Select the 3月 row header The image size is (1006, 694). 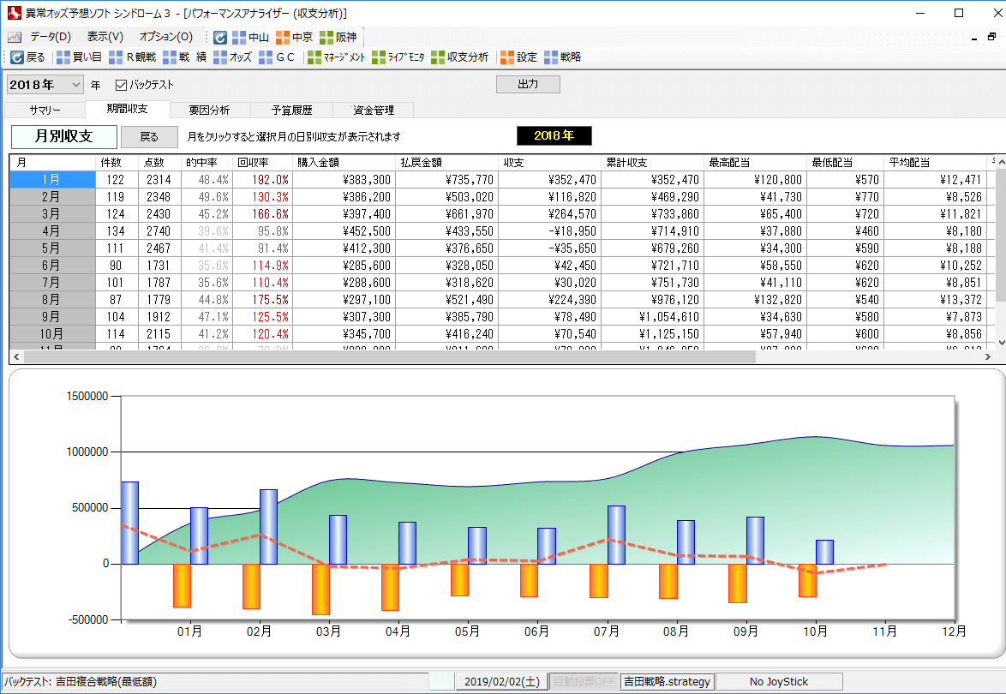pos(52,214)
